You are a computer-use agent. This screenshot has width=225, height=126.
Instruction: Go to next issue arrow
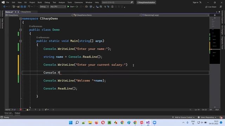pyautogui.click(x=40, y=110)
